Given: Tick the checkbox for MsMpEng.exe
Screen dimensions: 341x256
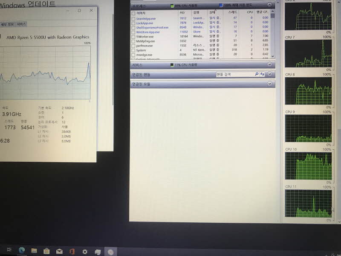Looking at the screenshot, I should [x=133, y=41].
